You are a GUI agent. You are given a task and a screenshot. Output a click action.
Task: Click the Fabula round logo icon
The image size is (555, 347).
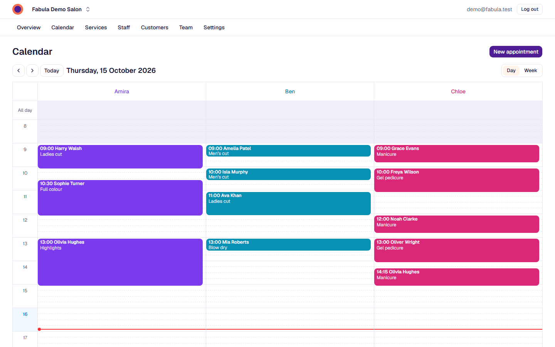click(x=18, y=9)
